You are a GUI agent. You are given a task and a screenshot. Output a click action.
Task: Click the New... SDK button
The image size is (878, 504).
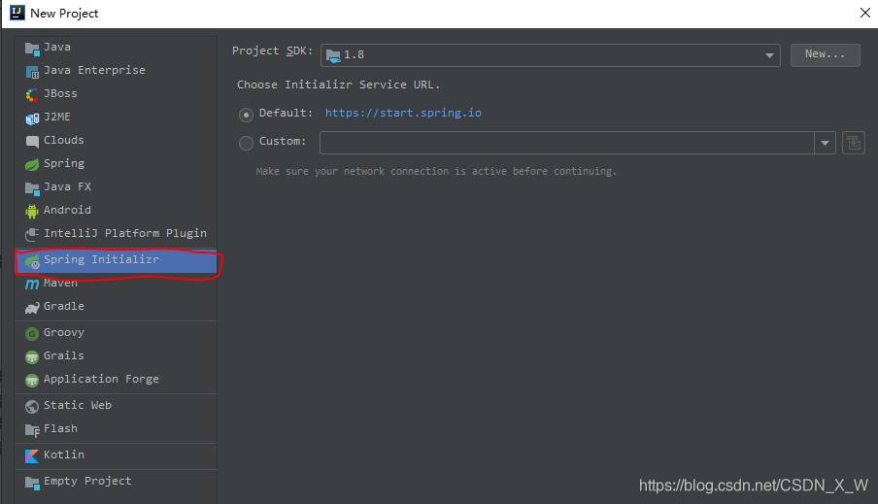click(x=825, y=55)
